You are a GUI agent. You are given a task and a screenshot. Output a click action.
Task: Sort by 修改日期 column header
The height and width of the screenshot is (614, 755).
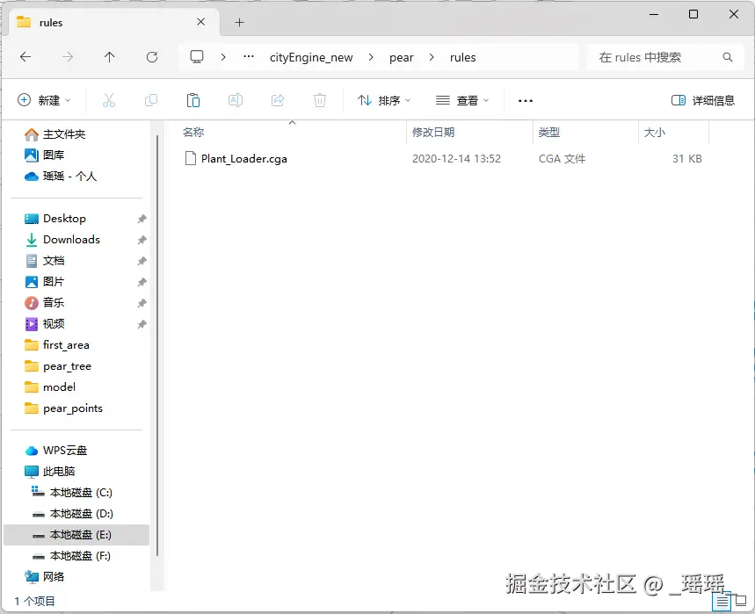433,133
